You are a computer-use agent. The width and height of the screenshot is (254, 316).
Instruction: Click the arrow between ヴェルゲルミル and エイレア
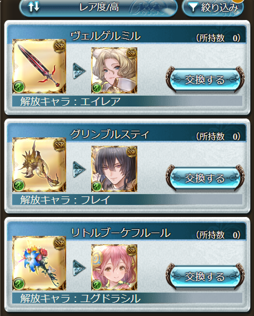click(x=79, y=71)
